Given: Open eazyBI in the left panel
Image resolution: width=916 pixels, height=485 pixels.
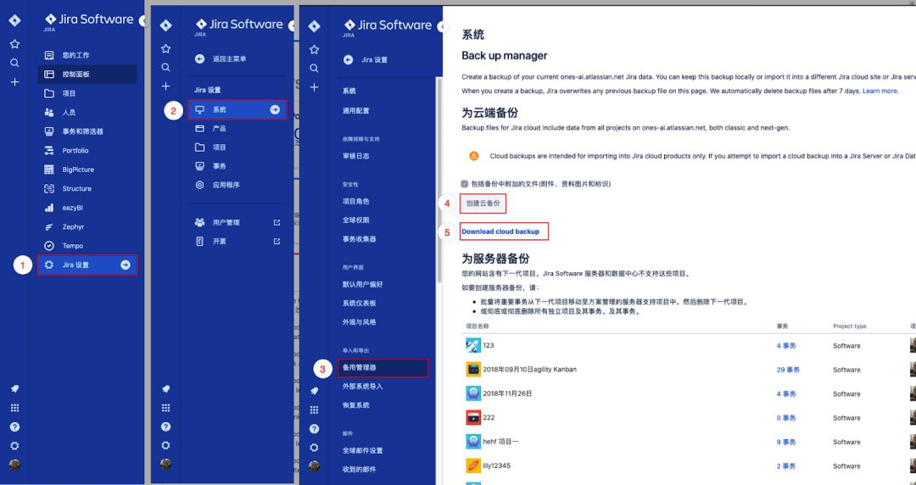Looking at the screenshot, I should tap(87, 208).
